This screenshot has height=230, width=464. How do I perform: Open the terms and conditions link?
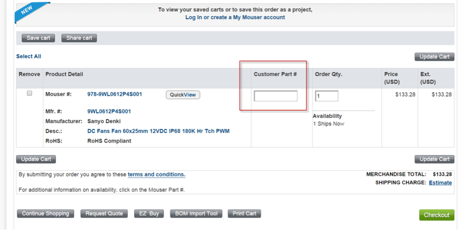[156, 175]
